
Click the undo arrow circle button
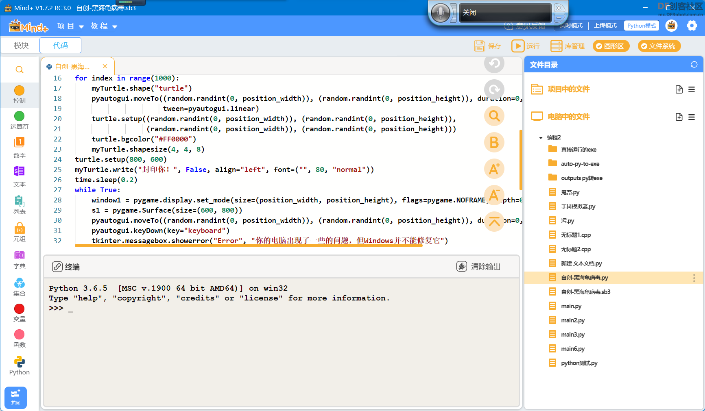[x=494, y=63]
